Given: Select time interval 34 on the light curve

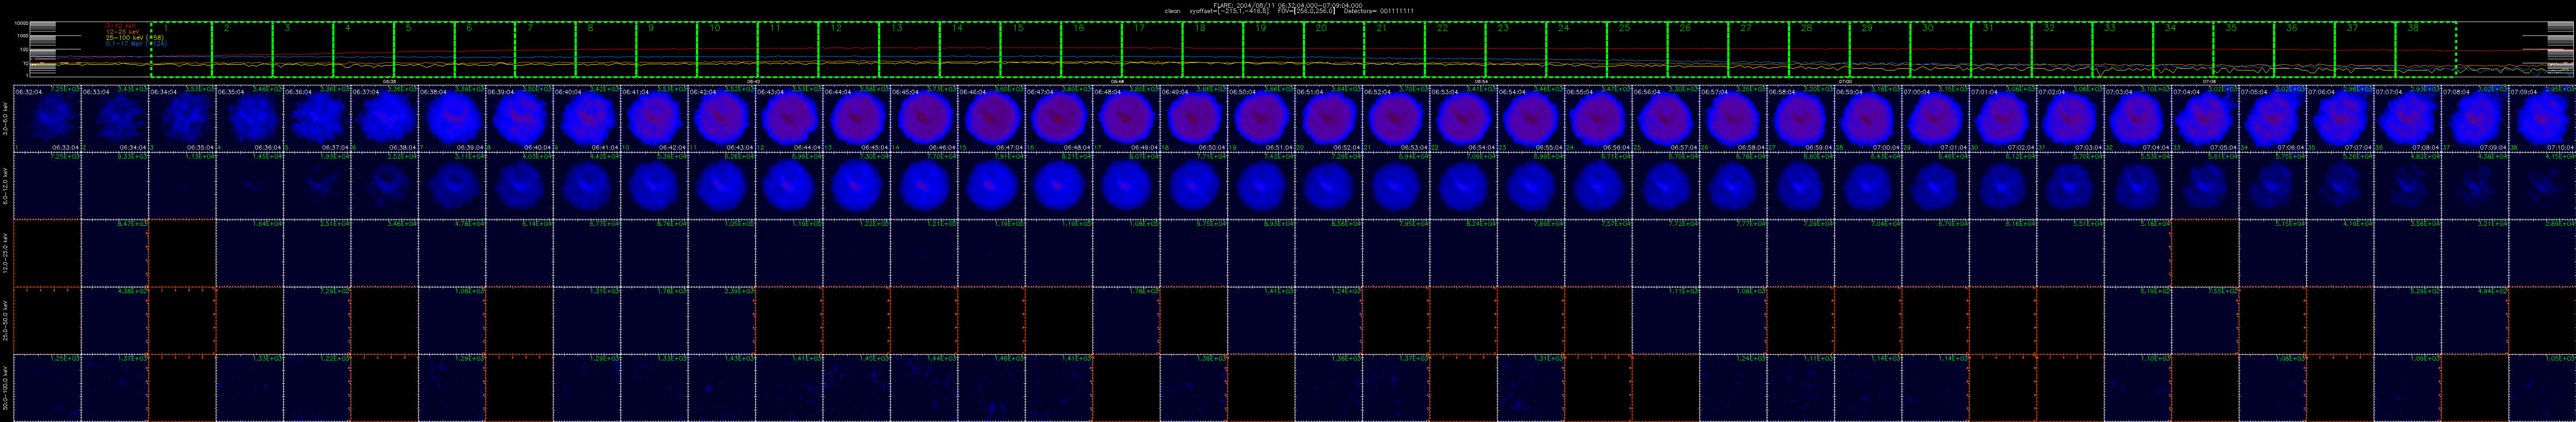Looking at the screenshot, I should point(2183,49).
